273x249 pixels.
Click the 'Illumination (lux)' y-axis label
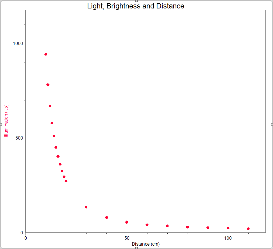pyautogui.click(x=6, y=121)
